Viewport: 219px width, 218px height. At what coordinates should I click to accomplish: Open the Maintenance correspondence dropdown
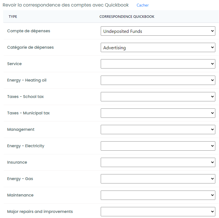tap(158, 195)
